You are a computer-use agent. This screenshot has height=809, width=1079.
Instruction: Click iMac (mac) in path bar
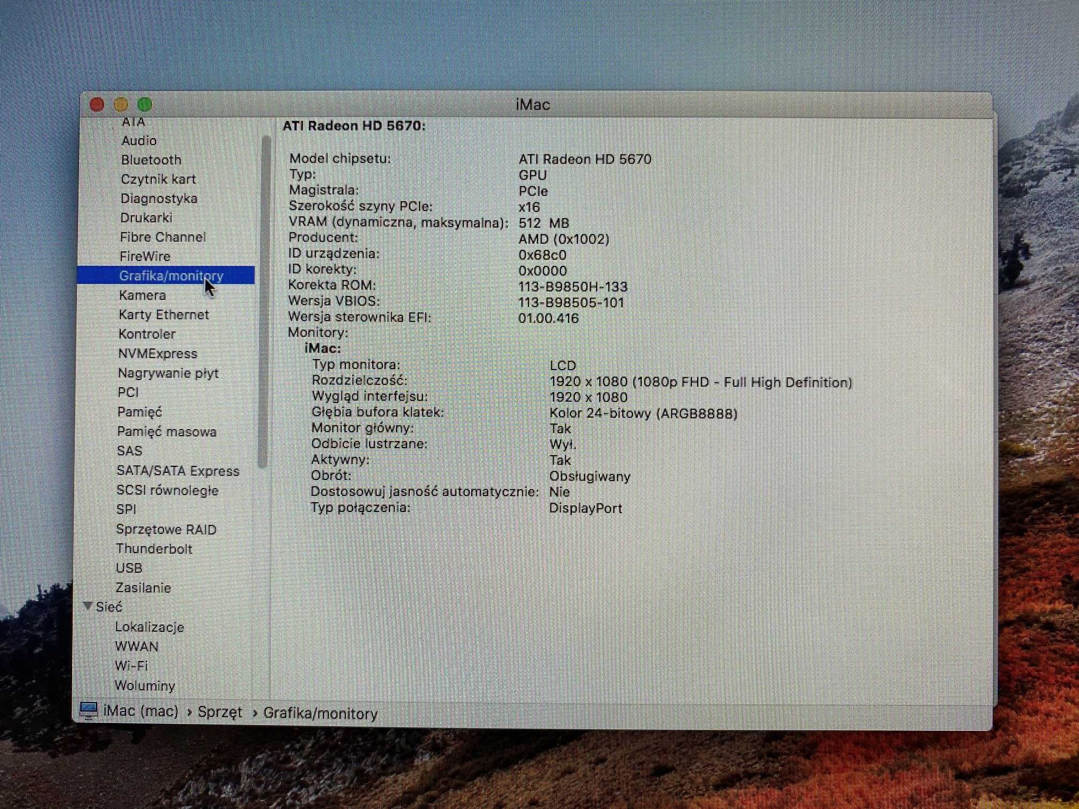click(141, 711)
